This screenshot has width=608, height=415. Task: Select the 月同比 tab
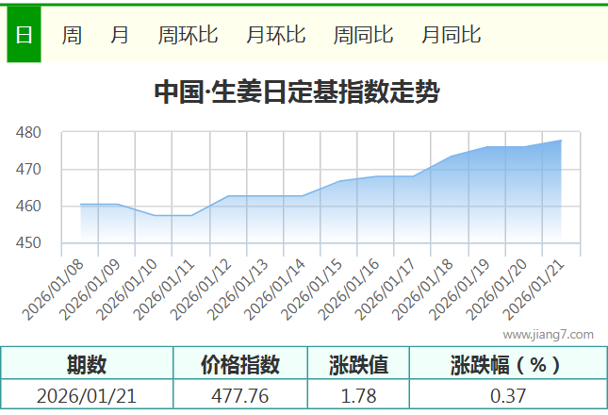451,36
